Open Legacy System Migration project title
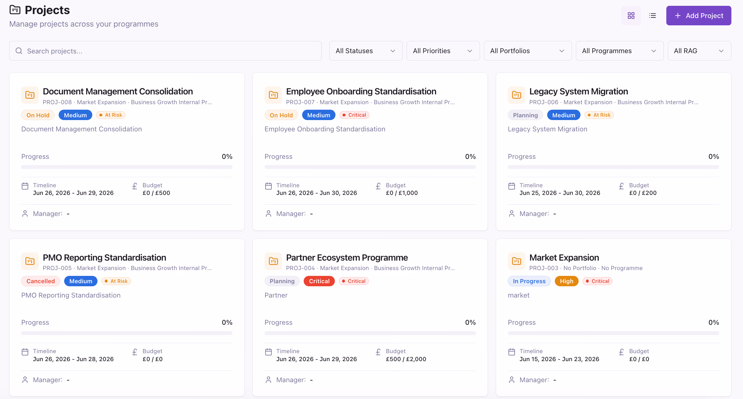The height and width of the screenshot is (399, 743). point(579,91)
